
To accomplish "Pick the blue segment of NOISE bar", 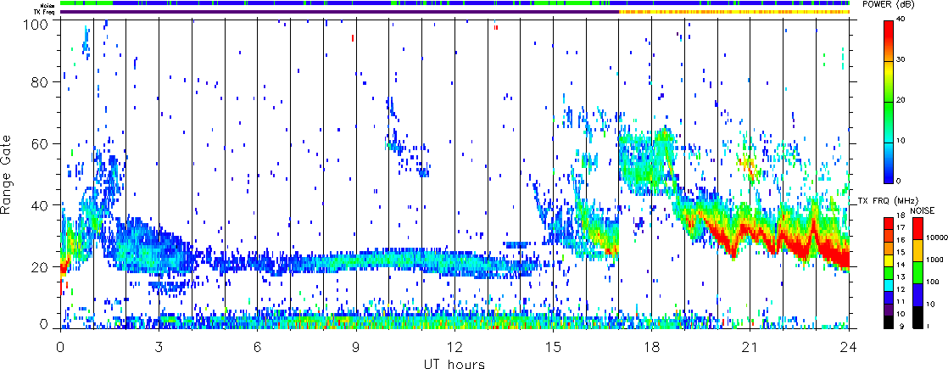I will click(x=917, y=295).
